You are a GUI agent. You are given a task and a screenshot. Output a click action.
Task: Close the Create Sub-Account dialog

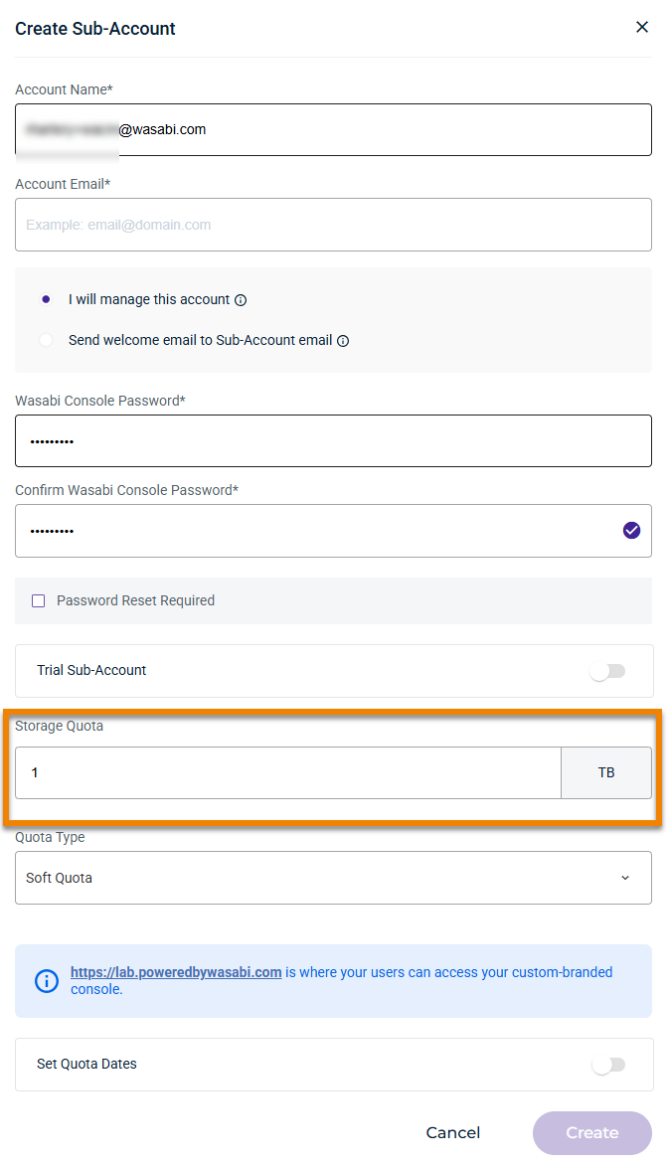[x=641, y=28]
